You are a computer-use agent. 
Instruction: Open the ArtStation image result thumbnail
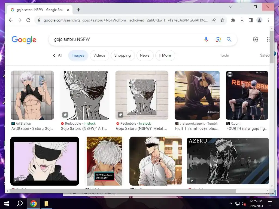[x=32, y=95]
